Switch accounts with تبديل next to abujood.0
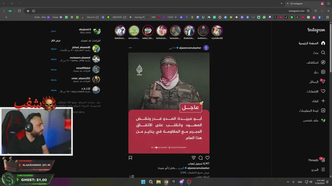 coord(53,31)
